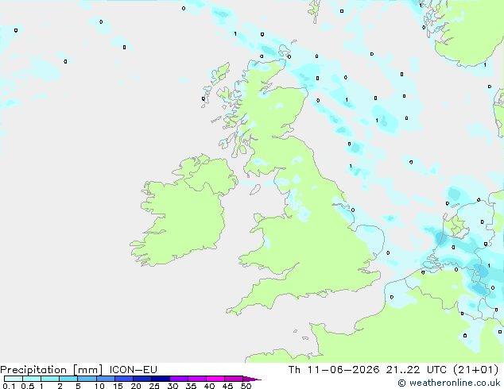Click the "50" legend scale value

[x=246, y=386]
